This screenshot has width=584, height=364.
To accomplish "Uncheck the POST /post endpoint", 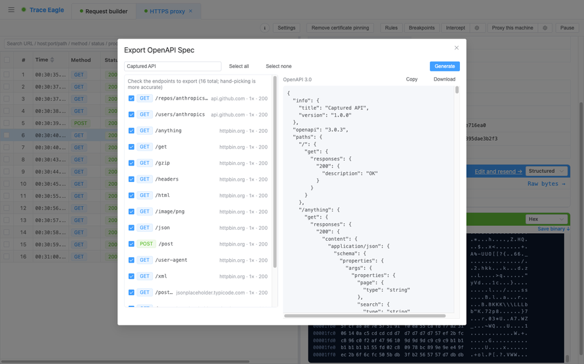I will point(131,244).
